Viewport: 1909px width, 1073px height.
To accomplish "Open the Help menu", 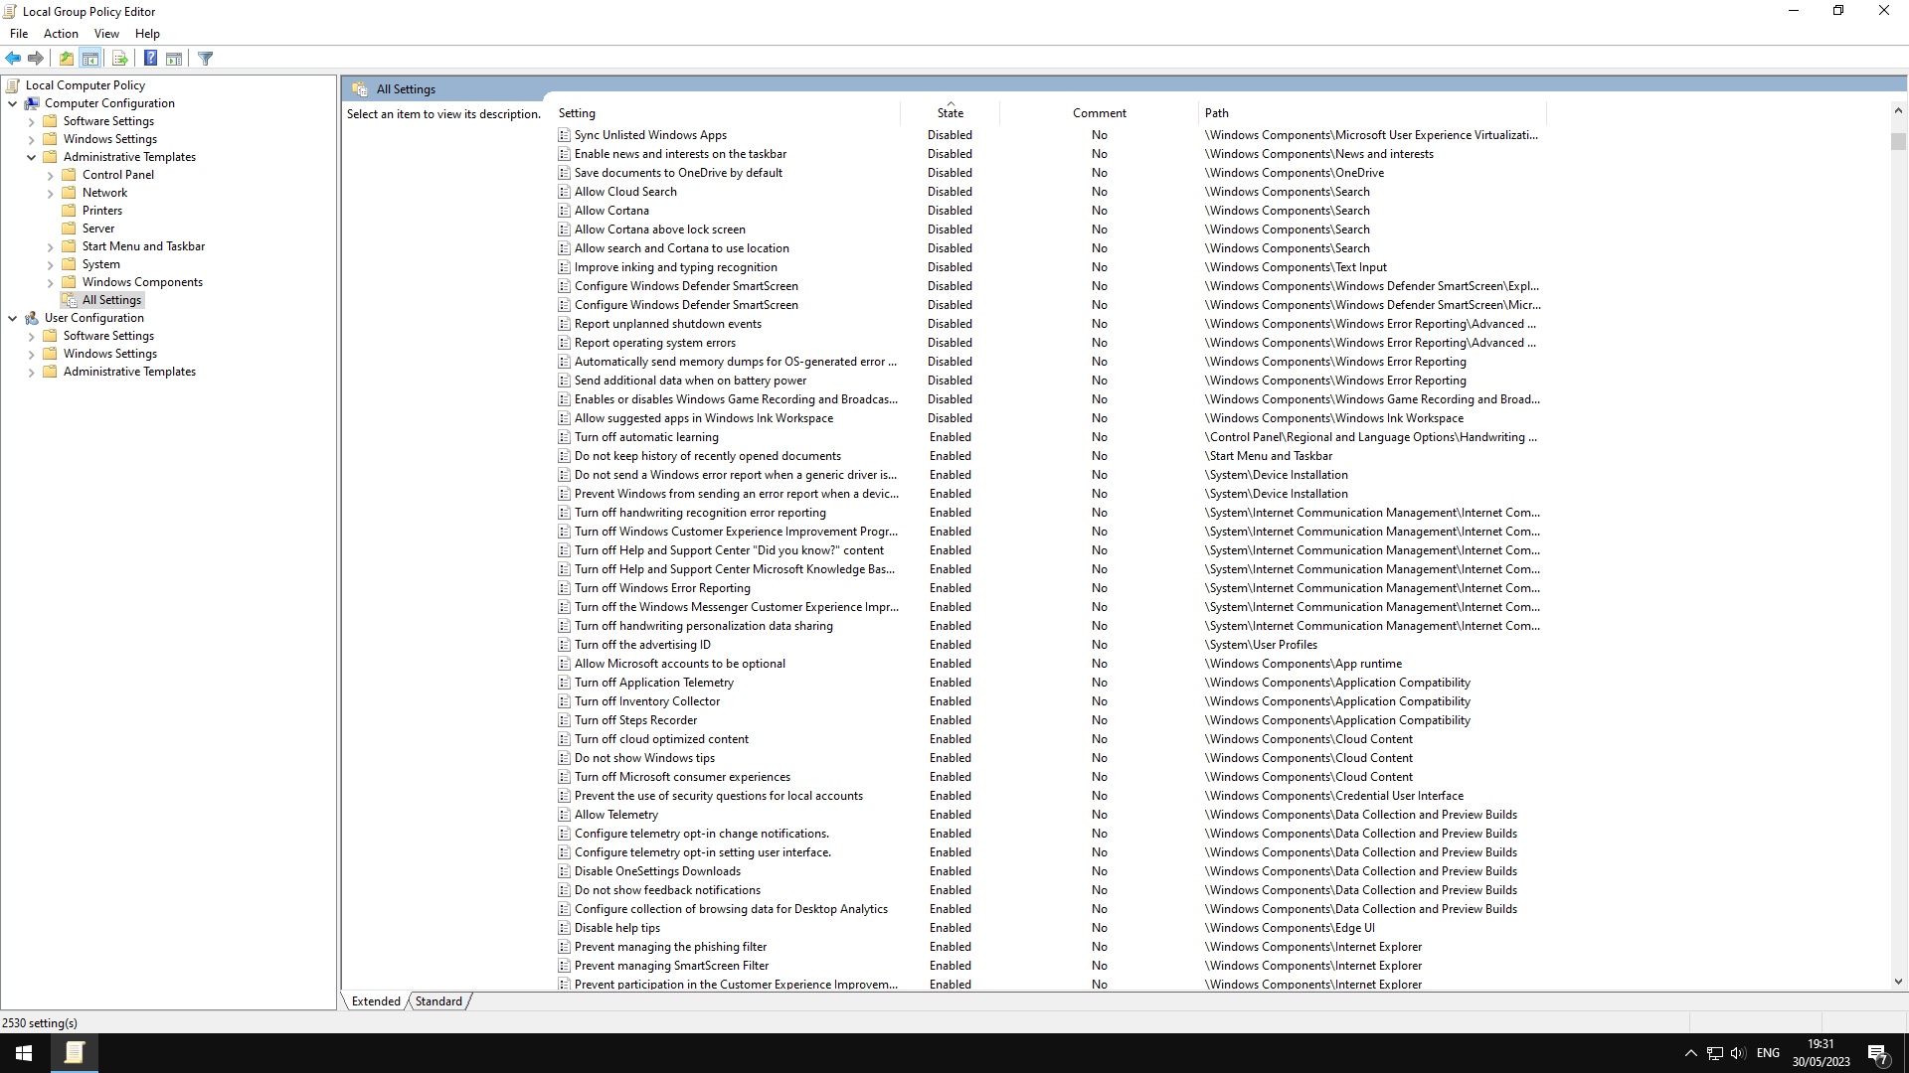I will (147, 34).
